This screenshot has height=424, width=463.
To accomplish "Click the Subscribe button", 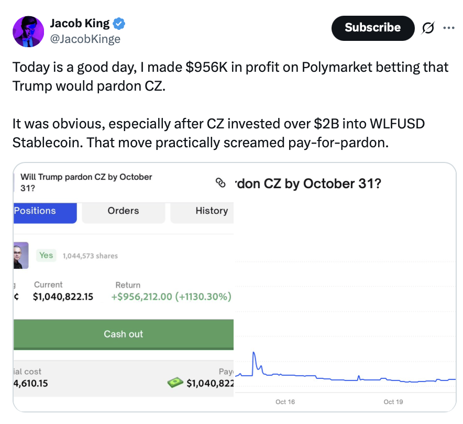I will pos(372,28).
